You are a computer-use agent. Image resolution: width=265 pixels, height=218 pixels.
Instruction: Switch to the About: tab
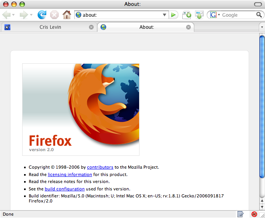(146, 27)
